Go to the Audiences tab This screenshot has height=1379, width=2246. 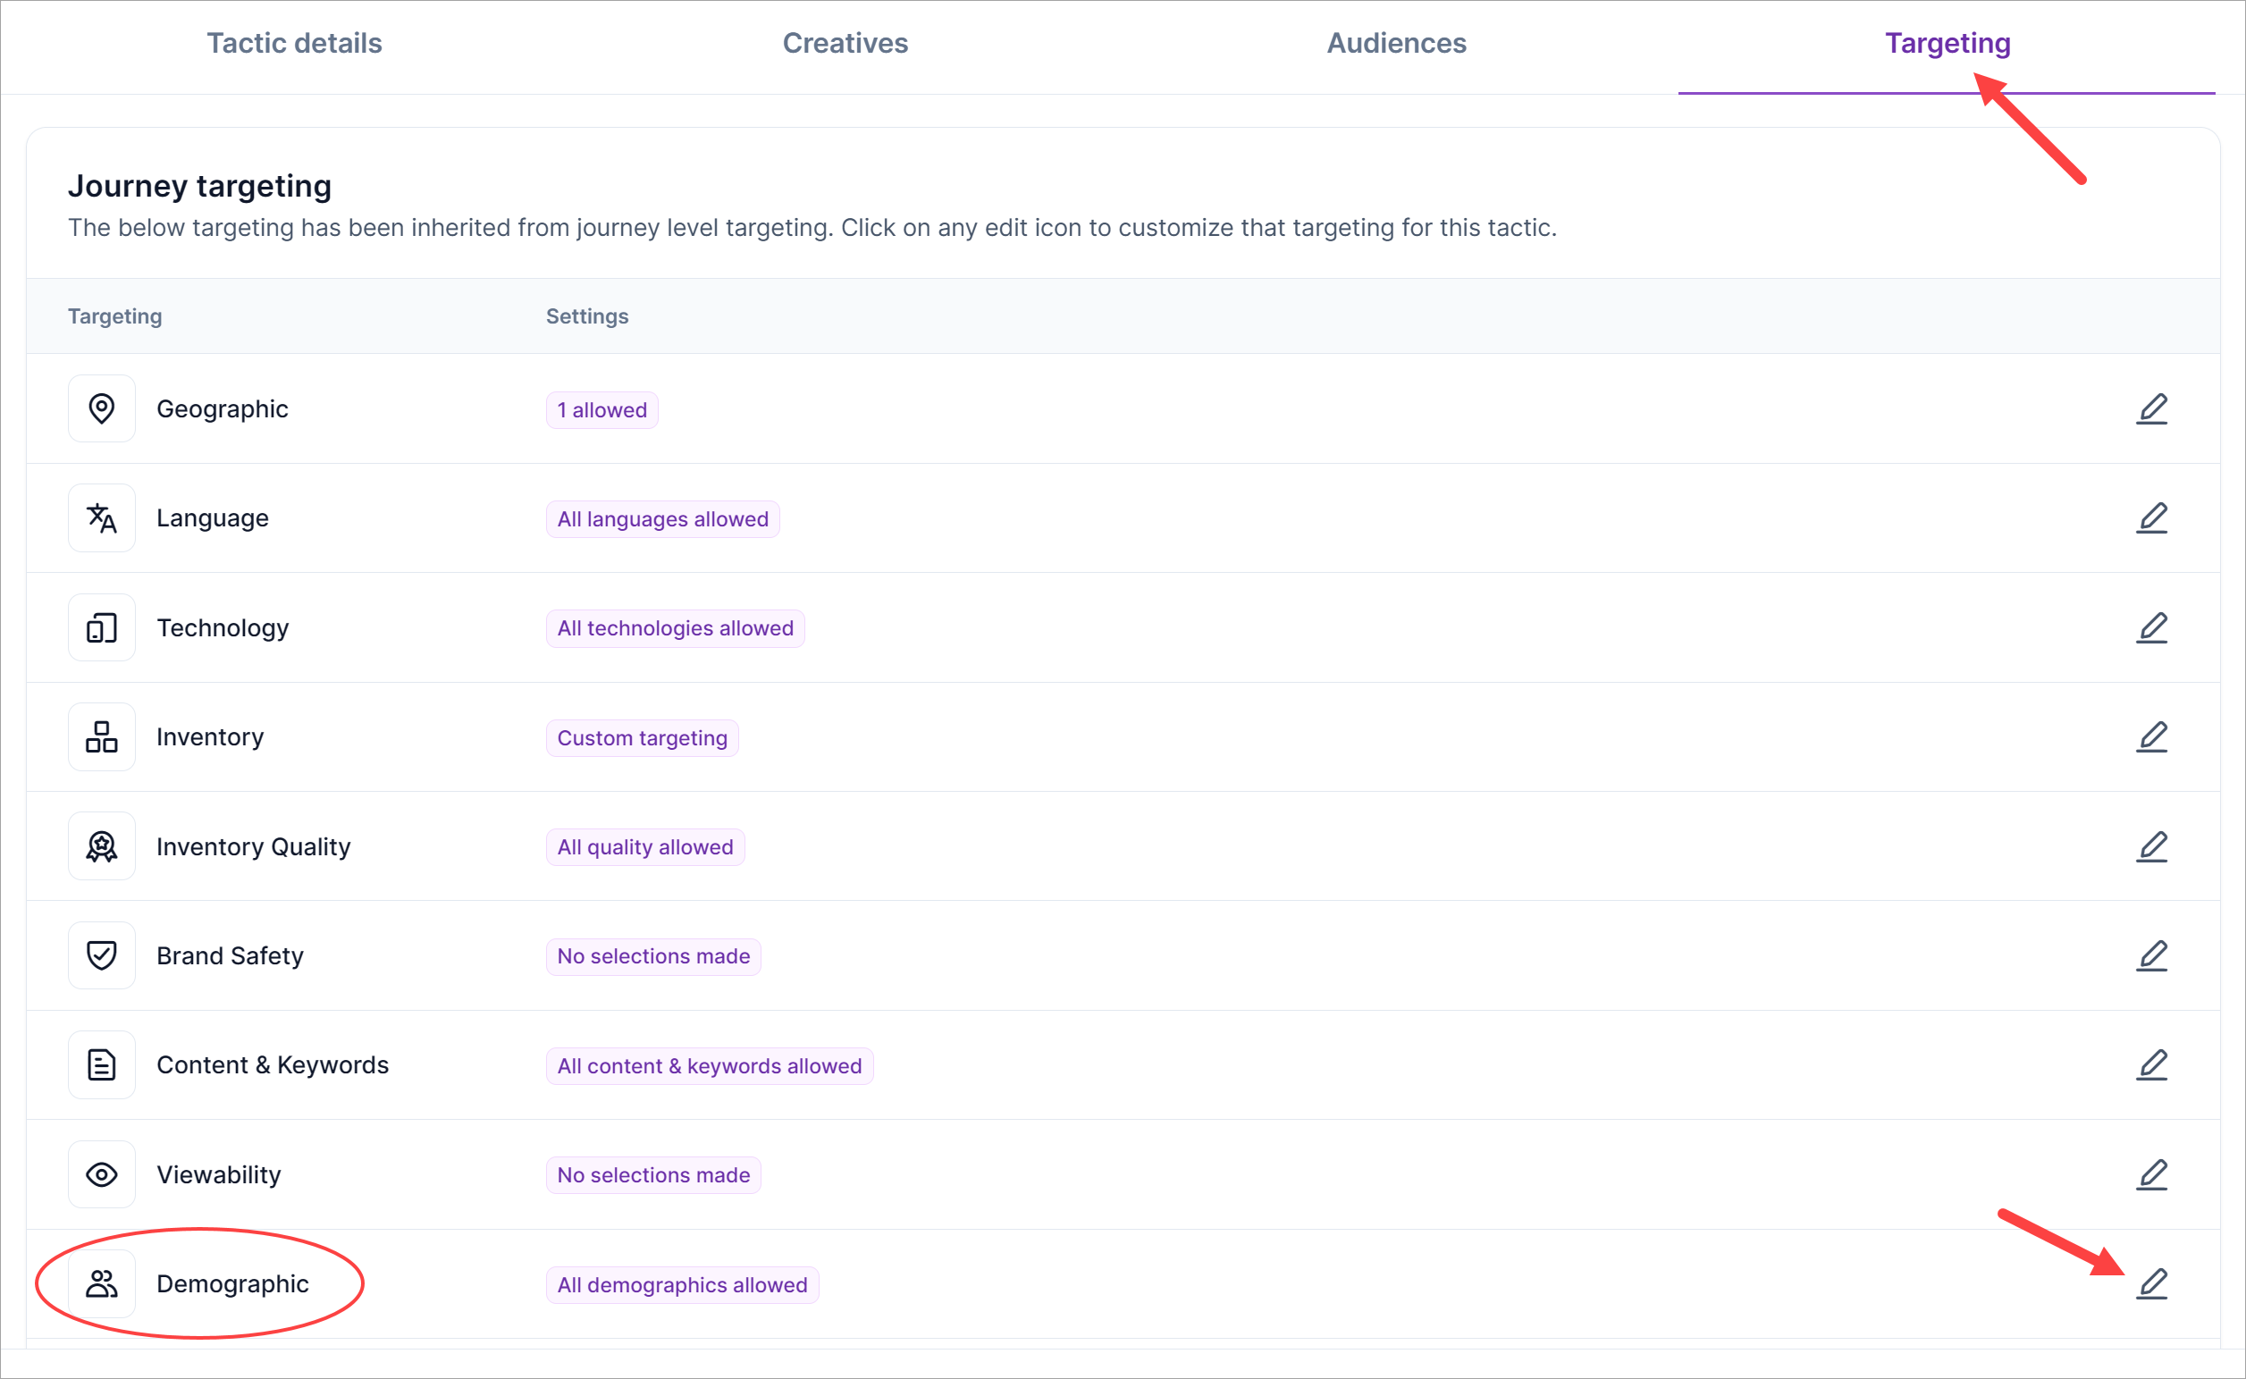coord(1395,43)
